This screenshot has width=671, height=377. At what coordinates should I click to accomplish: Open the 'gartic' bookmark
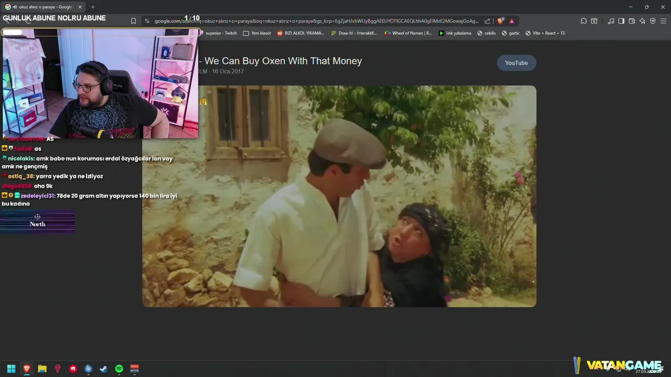point(511,33)
